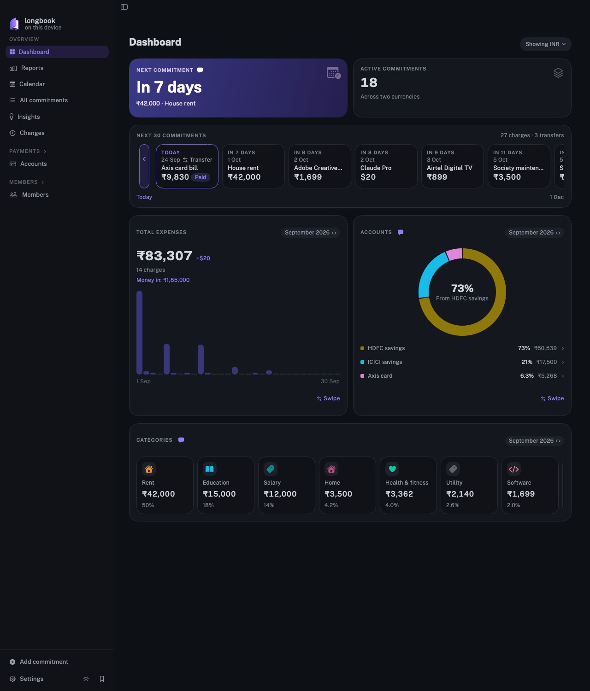Expand ICICI savings account row chevron

coord(563,362)
